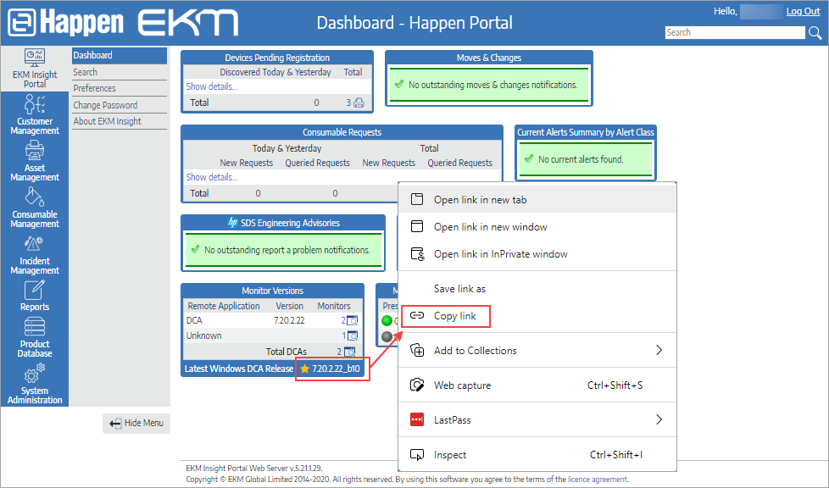Click the Search input field
Viewport: 829px width, 488px height.
[x=735, y=33]
